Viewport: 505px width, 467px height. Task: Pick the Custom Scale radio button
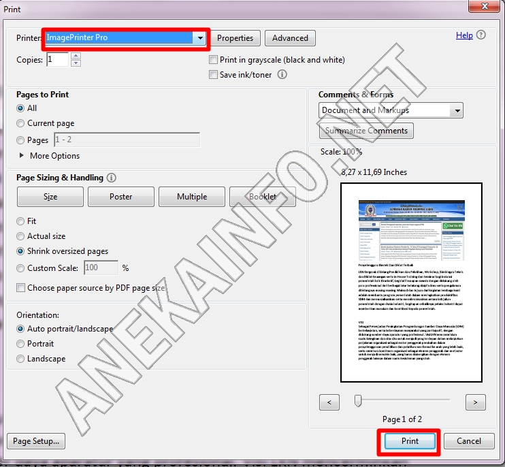(20, 268)
